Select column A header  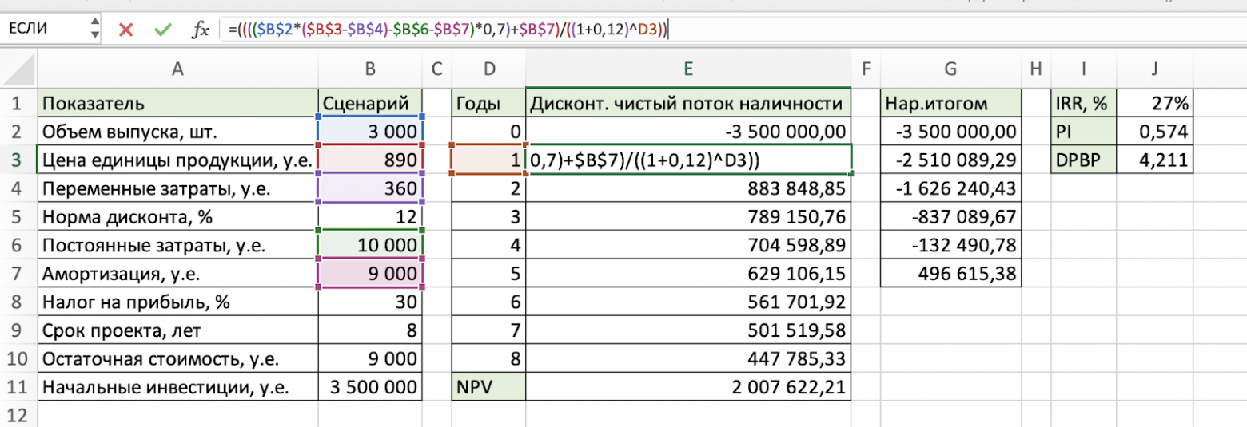(x=177, y=70)
